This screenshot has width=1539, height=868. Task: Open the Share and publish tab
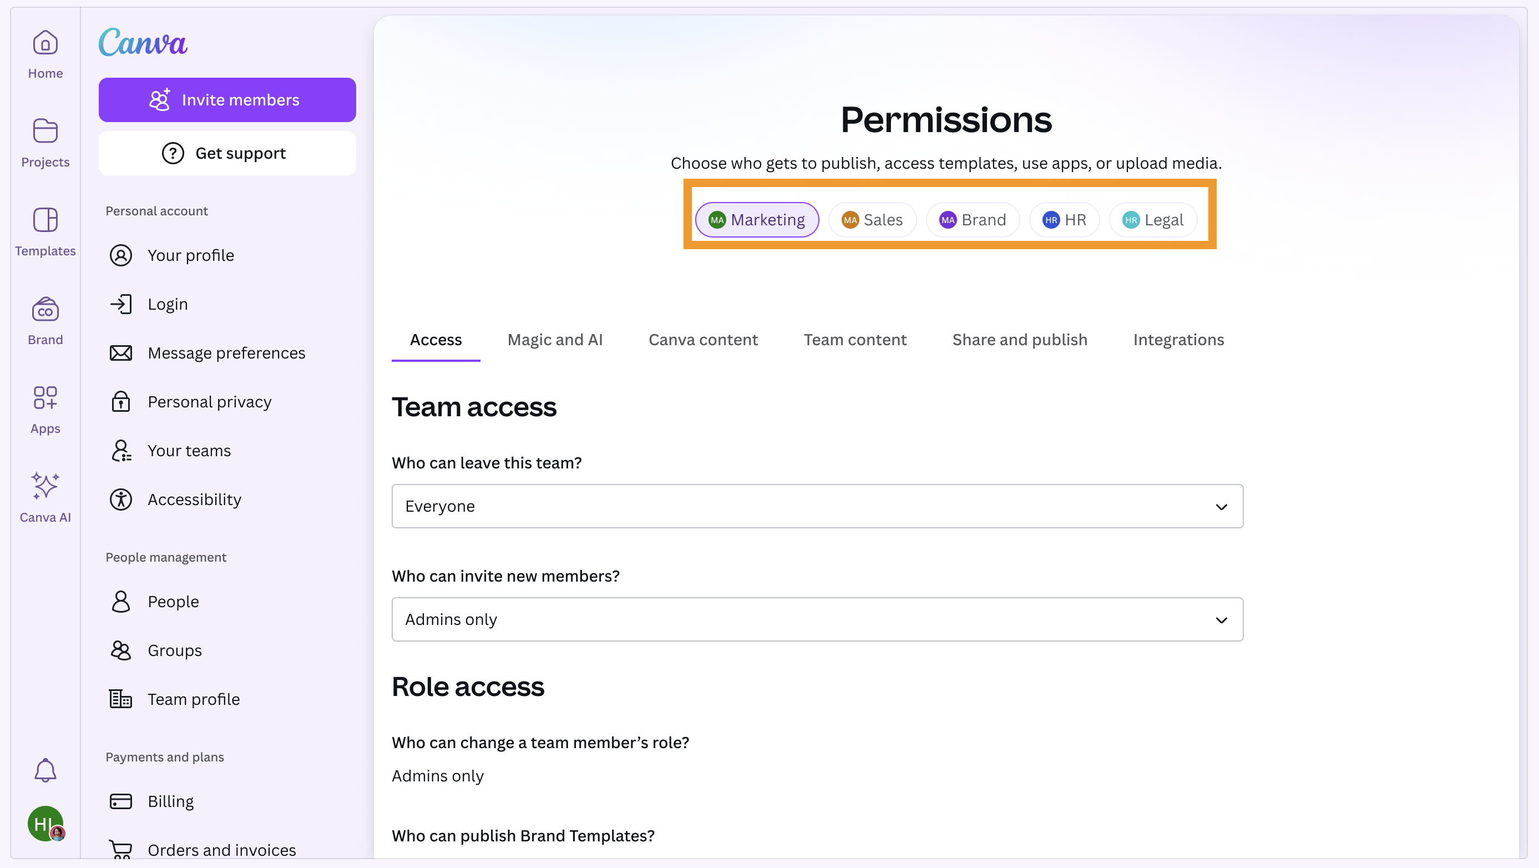[x=1019, y=340]
